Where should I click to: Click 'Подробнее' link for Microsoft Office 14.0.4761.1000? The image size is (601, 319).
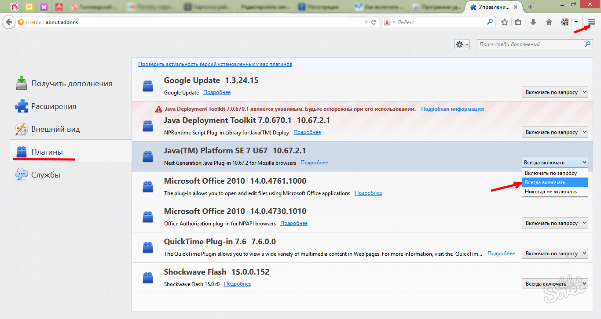368,193
